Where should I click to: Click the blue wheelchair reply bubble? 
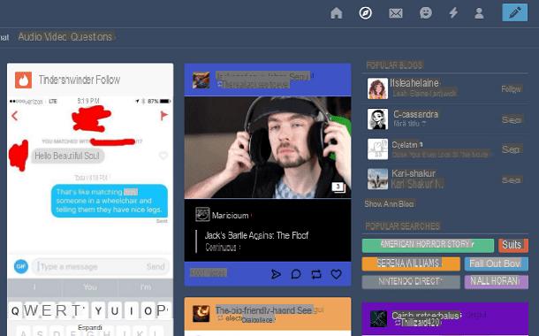tap(110, 201)
